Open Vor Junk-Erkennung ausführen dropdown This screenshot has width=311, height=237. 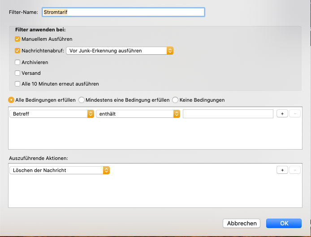tap(120, 51)
